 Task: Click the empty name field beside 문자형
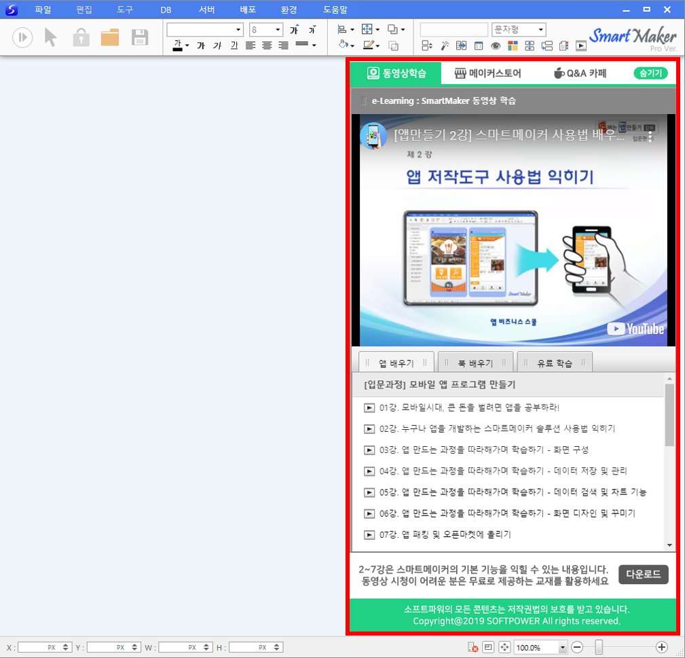454,30
